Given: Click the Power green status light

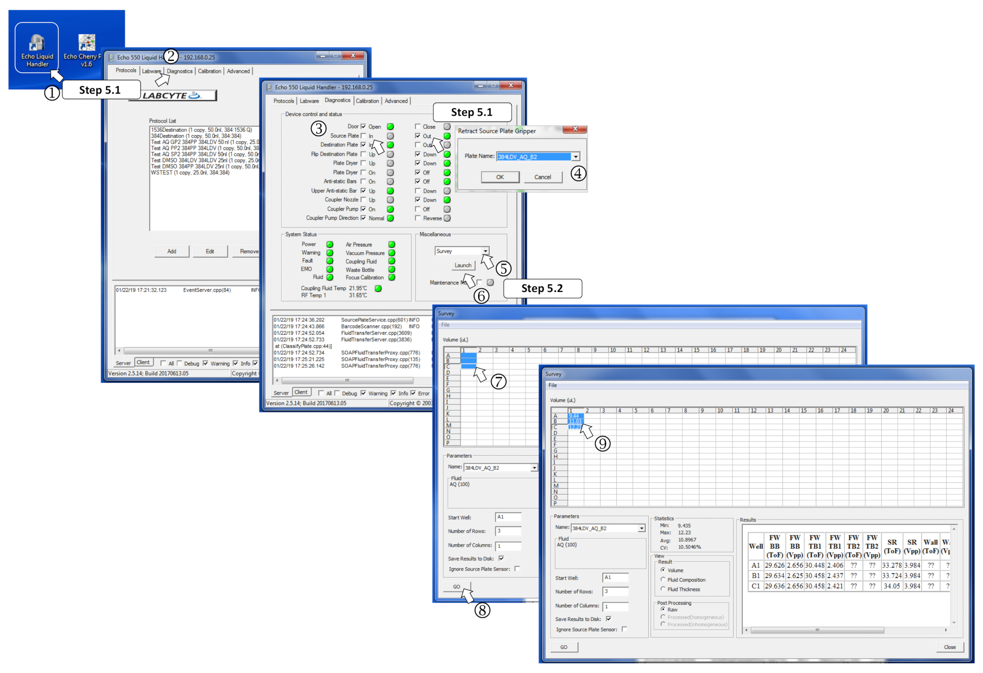Looking at the screenshot, I should click(330, 244).
